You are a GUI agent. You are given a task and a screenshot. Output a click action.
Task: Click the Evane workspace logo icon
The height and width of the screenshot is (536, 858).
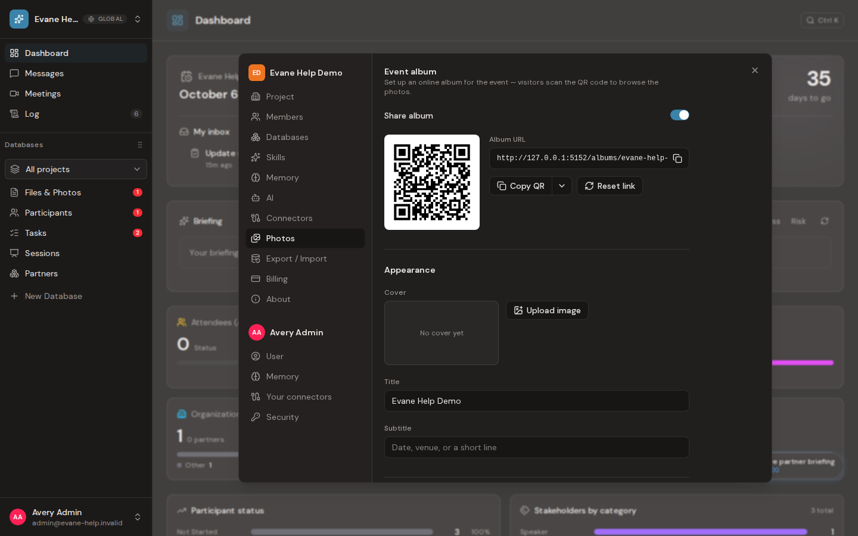coord(19,19)
